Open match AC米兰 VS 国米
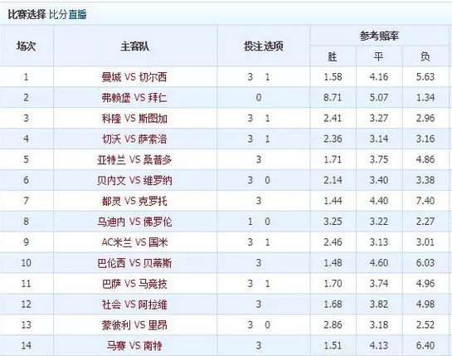Screen dimensions: 452x356 click(x=134, y=242)
